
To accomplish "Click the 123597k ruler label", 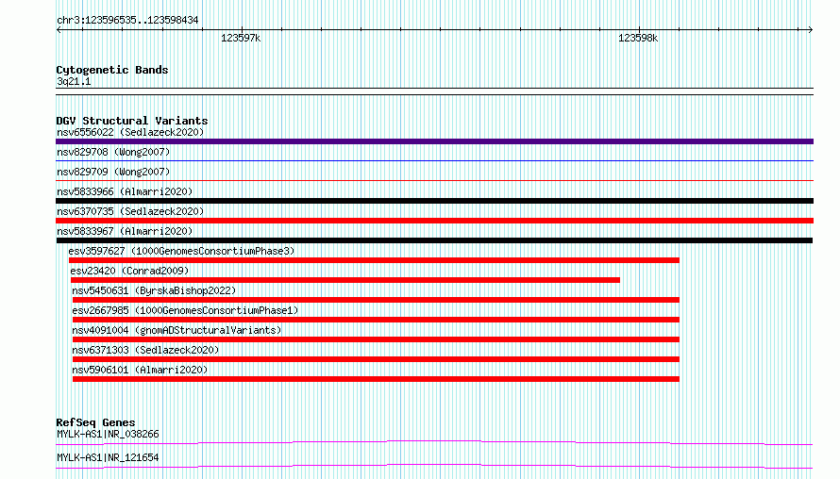I will (241, 38).
